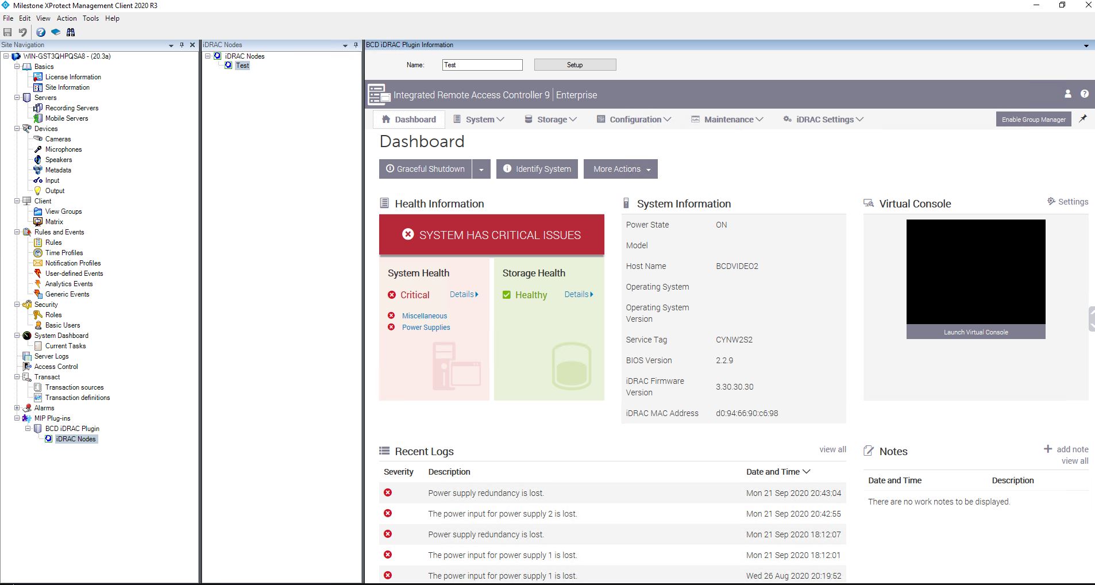The height and width of the screenshot is (585, 1095).
Task: Sort logs by Date and Time
Action: pos(778,472)
